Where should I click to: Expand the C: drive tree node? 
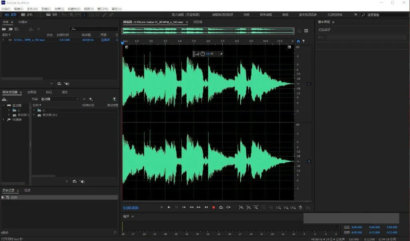pyautogui.click(x=9, y=110)
